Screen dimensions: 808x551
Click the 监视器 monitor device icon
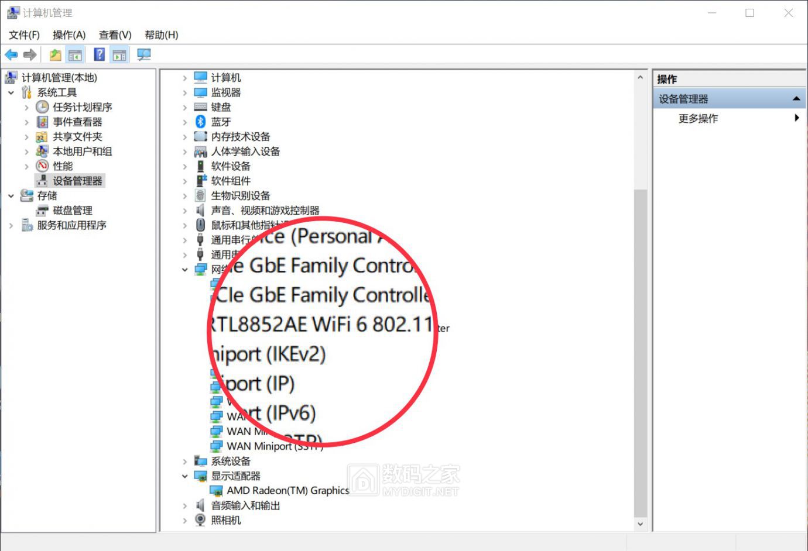pos(200,92)
